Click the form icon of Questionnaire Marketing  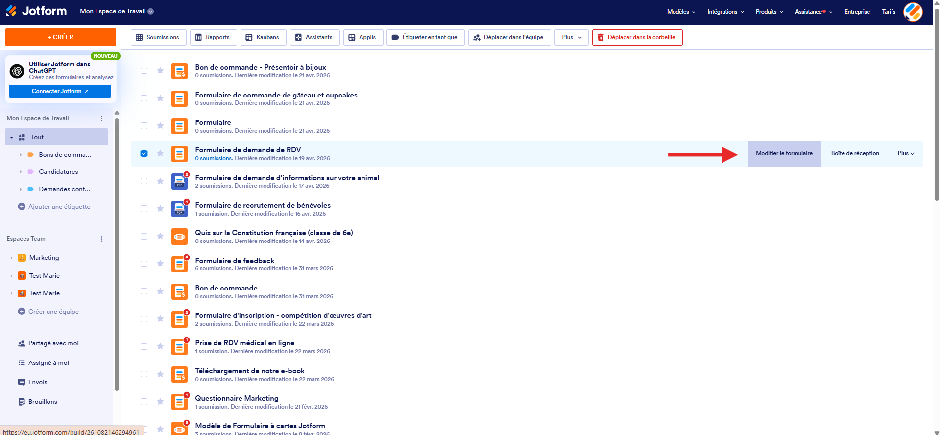[x=179, y=402]
